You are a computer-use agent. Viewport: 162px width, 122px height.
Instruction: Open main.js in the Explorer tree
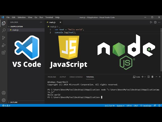coord(26,30)
